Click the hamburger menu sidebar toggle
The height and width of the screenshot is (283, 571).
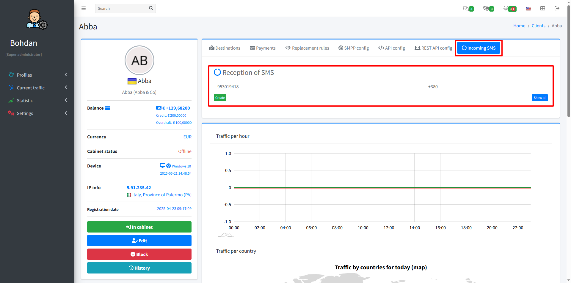coord(84,8)
